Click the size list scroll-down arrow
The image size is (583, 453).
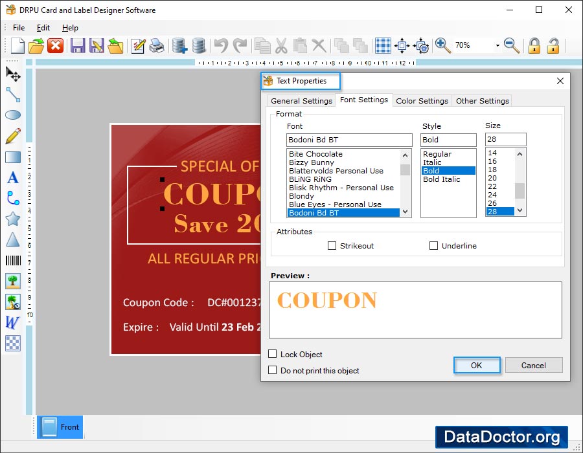520,210
